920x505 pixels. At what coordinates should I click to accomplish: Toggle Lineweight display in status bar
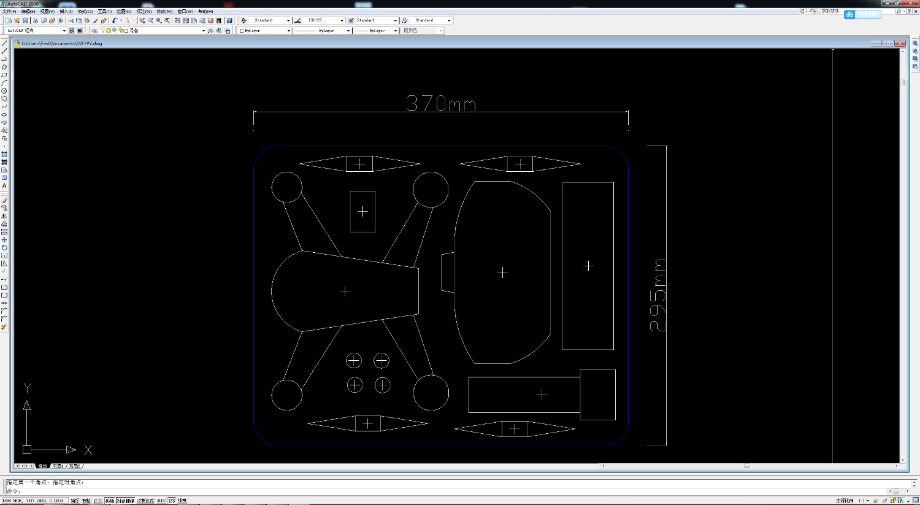(x=182, y=501)
